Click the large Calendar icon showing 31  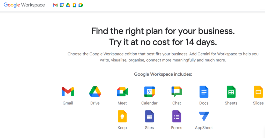click(x=149, y=92)
